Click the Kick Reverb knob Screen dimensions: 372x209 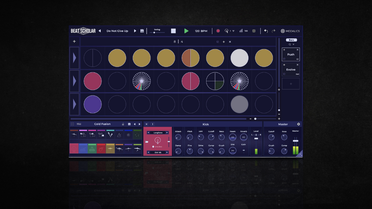(243, 137)
